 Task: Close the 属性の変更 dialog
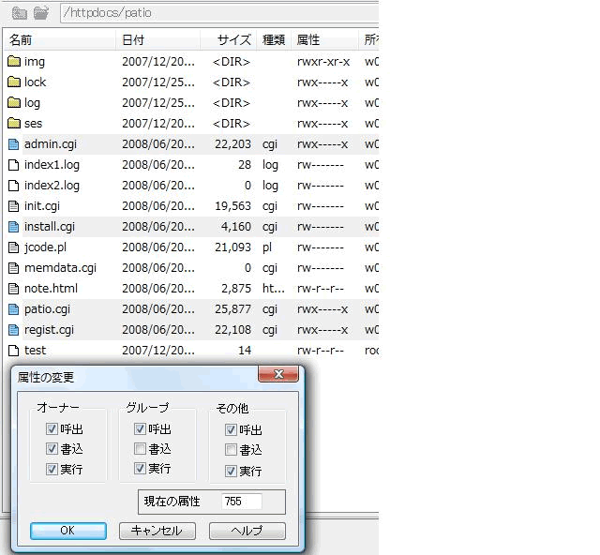coord(278,374)
